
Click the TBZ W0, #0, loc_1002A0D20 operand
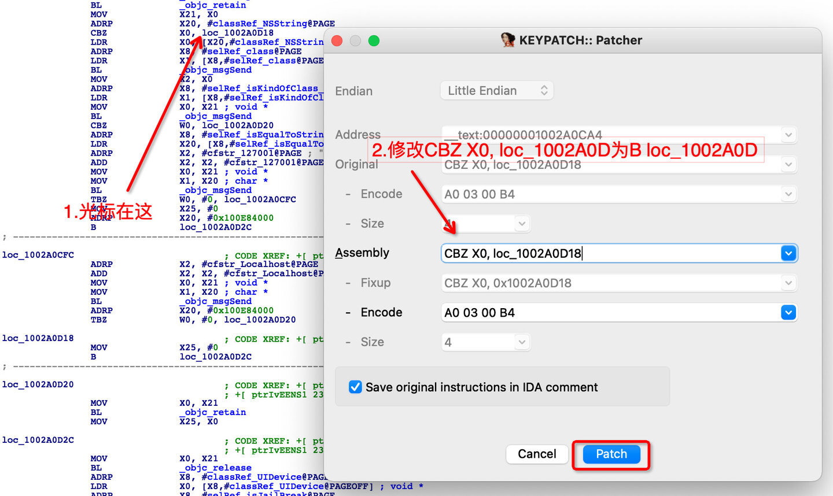[238, 320]
